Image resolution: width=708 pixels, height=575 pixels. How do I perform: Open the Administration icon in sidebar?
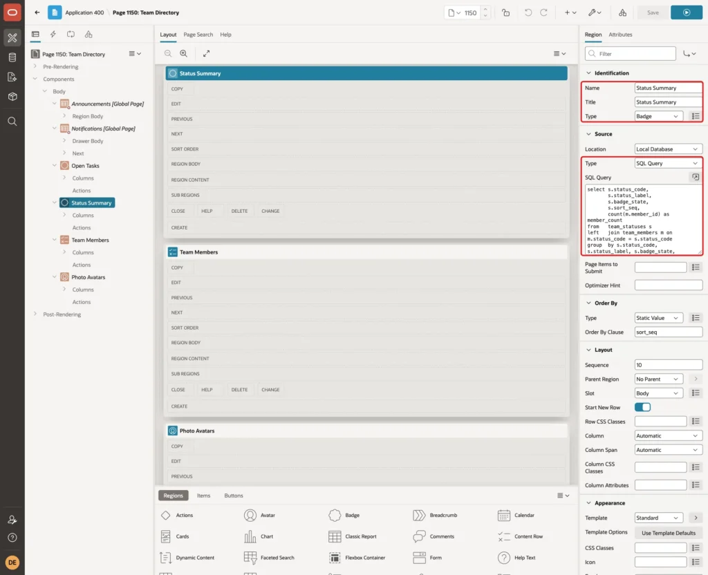[x=12, y=520]
